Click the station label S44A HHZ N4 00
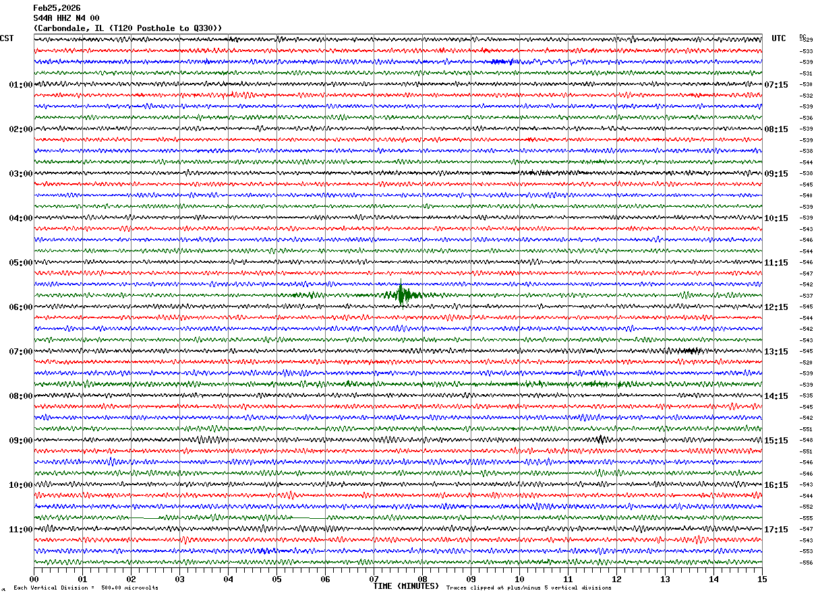 67,18
